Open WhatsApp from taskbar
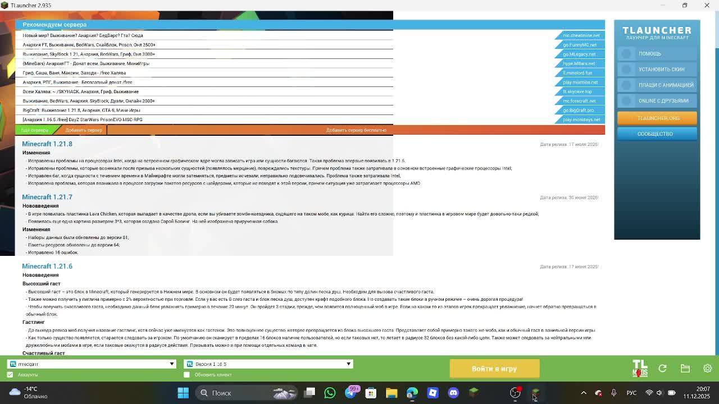The width and height of the screenshot is (719, 404). (x=330, y=393)
